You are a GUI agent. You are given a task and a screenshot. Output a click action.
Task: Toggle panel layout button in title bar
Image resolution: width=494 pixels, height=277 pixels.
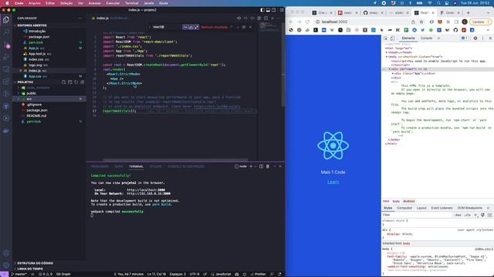pyautogui.click(x=268, y=10)
